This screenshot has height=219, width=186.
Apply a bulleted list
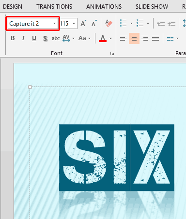click(124, 23)
